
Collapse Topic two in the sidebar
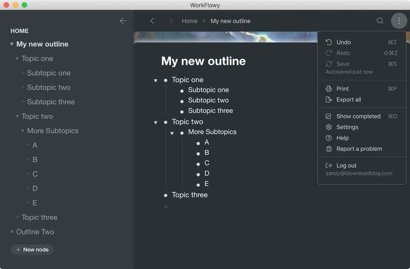17,117
